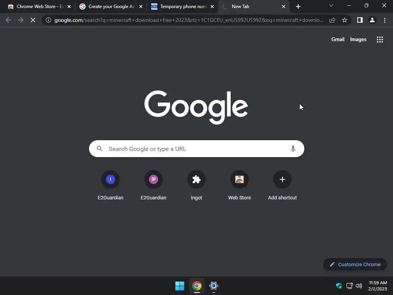393x295 pixels.
Task: Switch to Temporary phone number tab
Action: coord(183,7)
